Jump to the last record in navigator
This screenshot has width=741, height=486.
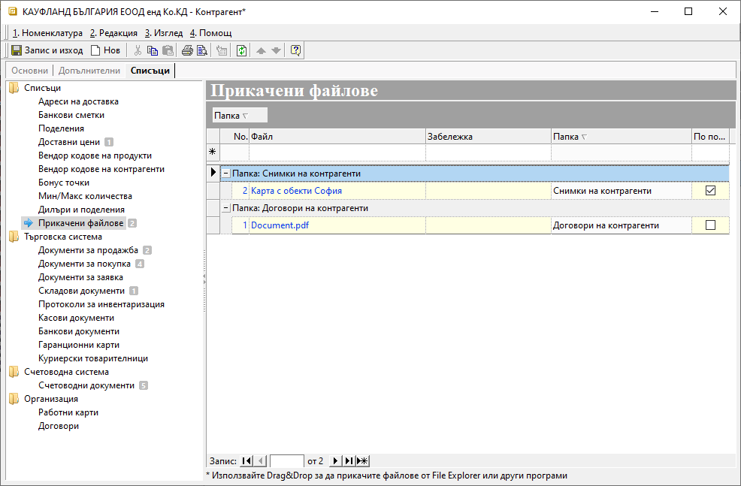coord(349,460)
